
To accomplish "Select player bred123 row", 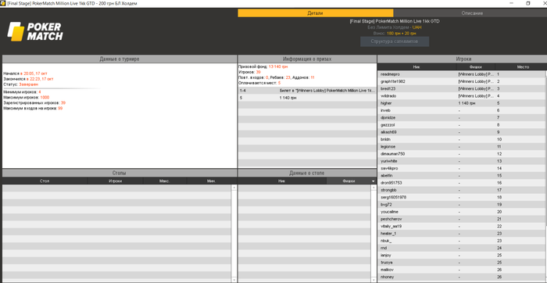I will point(460,88).
